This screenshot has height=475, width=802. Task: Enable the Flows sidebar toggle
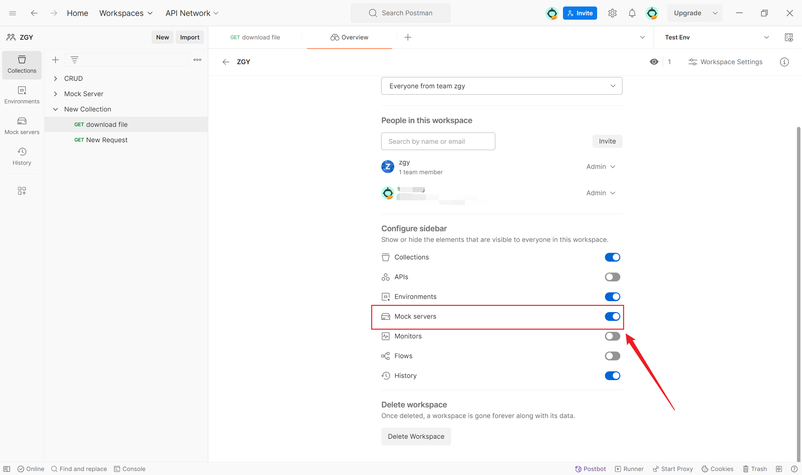612,356
